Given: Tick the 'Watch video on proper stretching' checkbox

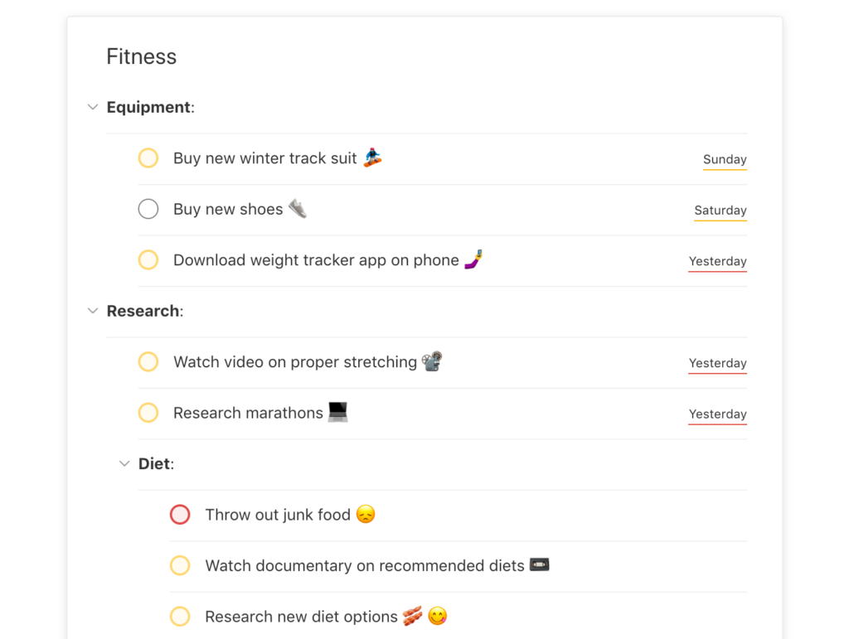Looking at the screenshot, I should tap(148, 362).
